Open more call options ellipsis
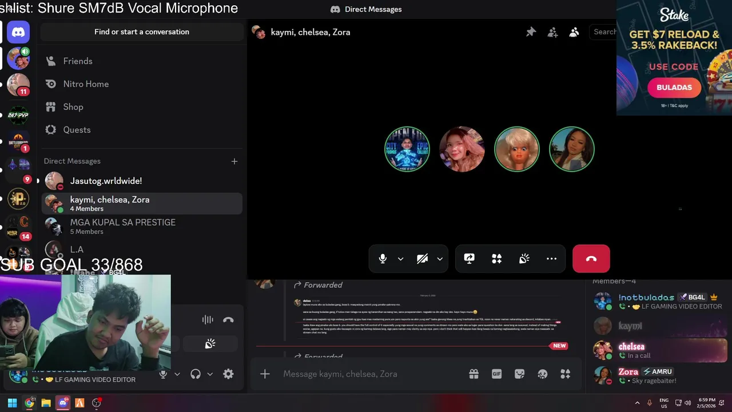732x412 pixels. (551, 259)
